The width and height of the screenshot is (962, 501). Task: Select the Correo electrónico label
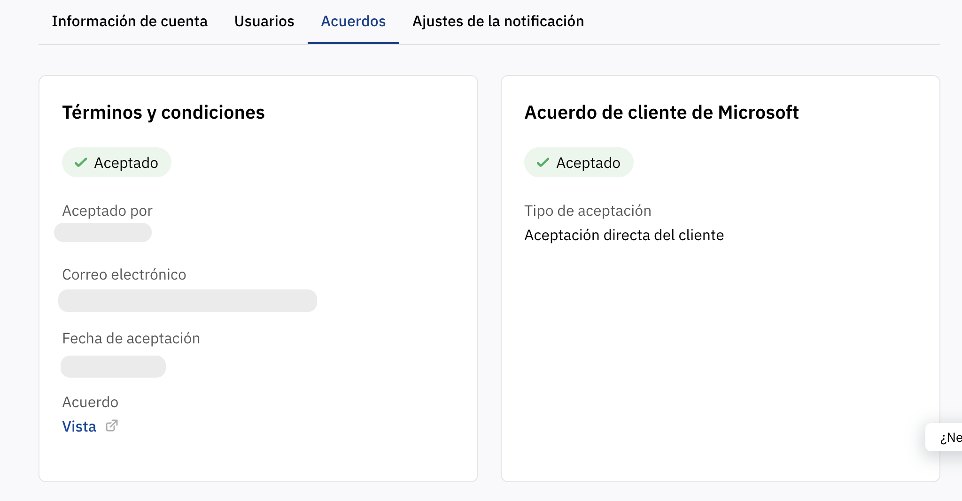[x=124, y=274]
